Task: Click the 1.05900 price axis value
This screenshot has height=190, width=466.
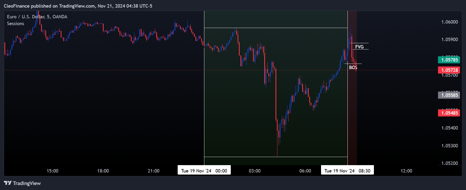Action: 450,40
